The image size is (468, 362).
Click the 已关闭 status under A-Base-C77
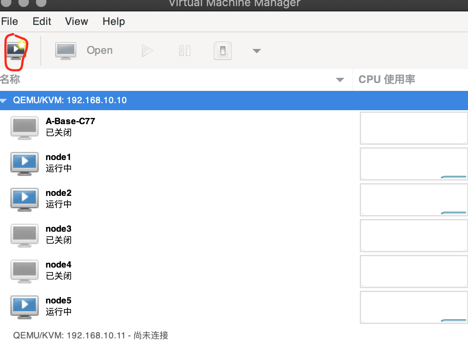click(x=59, y=132)
